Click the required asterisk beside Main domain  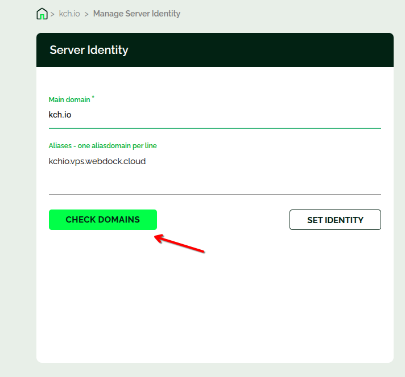point(93,98)
